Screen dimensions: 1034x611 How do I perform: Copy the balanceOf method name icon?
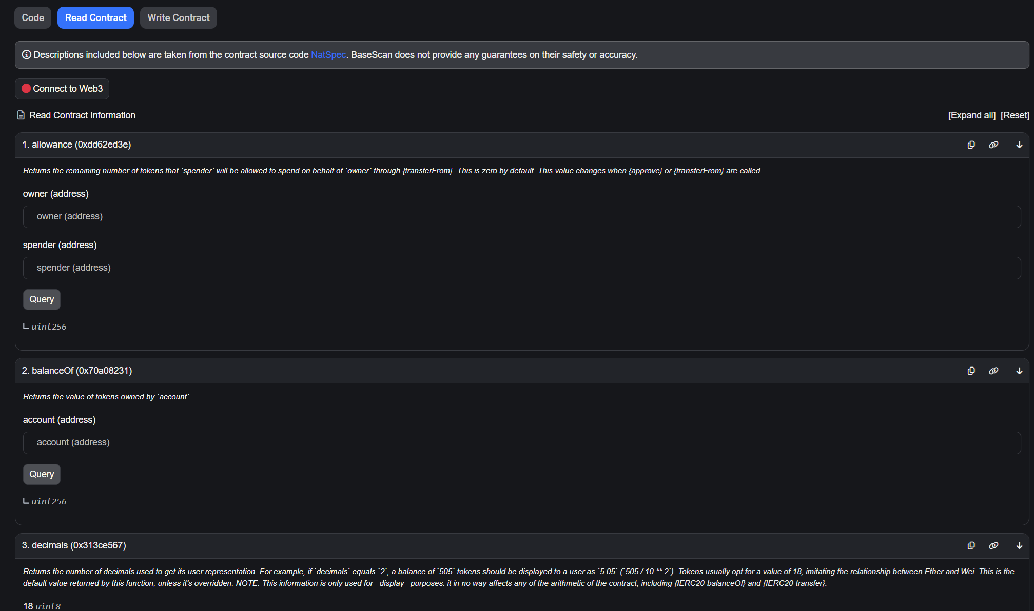pos(971,371)
